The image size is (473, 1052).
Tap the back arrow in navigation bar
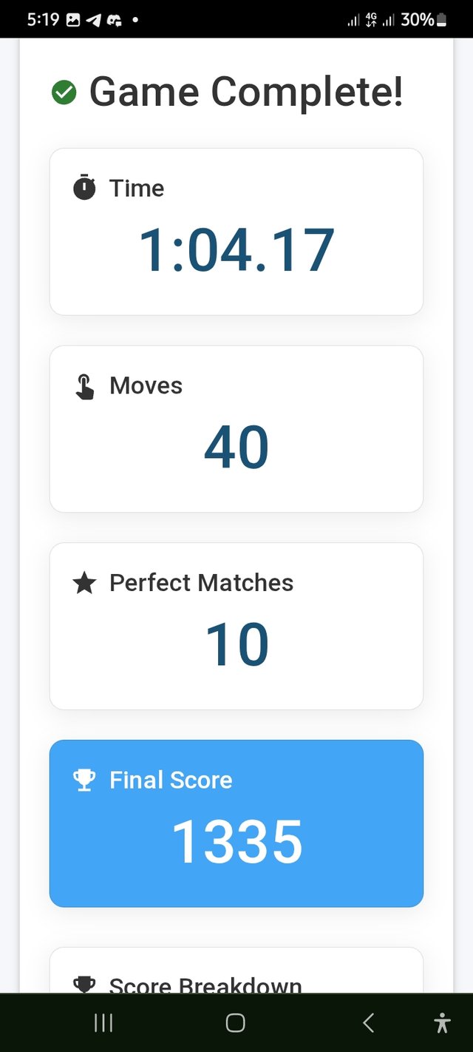tap(368, 1023)
